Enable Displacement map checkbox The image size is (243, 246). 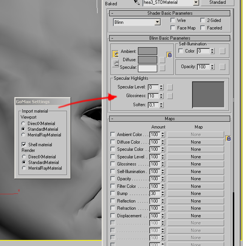pyautogui.click(x=113, y=215)
